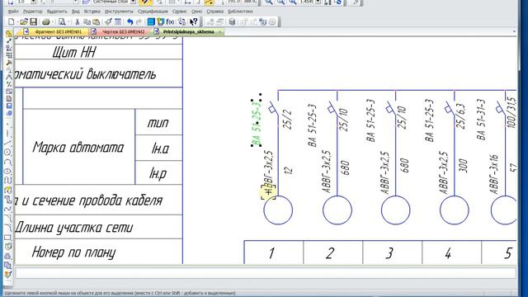Copy selection with the copy icon
The image size is (528, 297).
click(87, 22)
